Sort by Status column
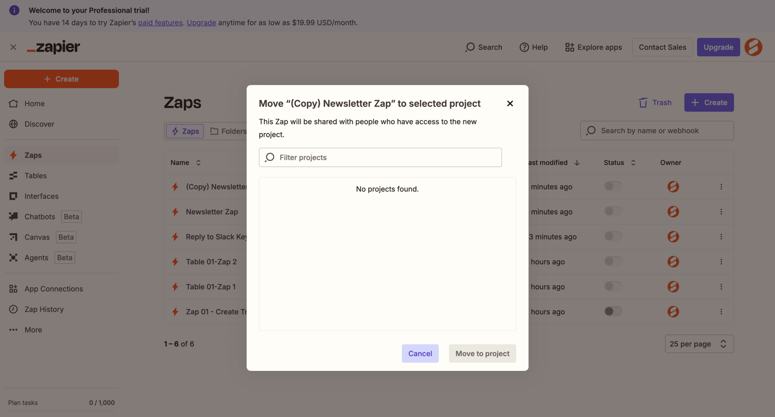Screen dimensions: 775x417 click(x=619, y=162)
